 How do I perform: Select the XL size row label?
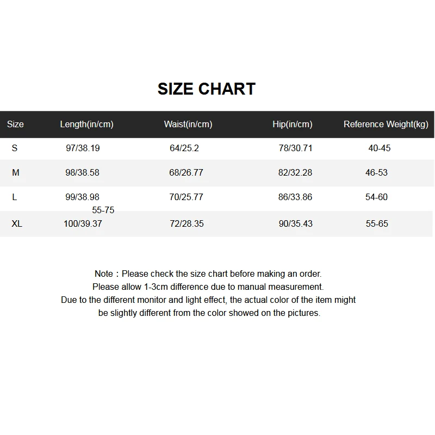tap(17, 223)
